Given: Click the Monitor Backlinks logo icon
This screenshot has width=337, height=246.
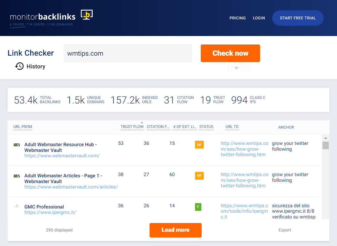Looking at the screenshot, I should pos(86,14).
